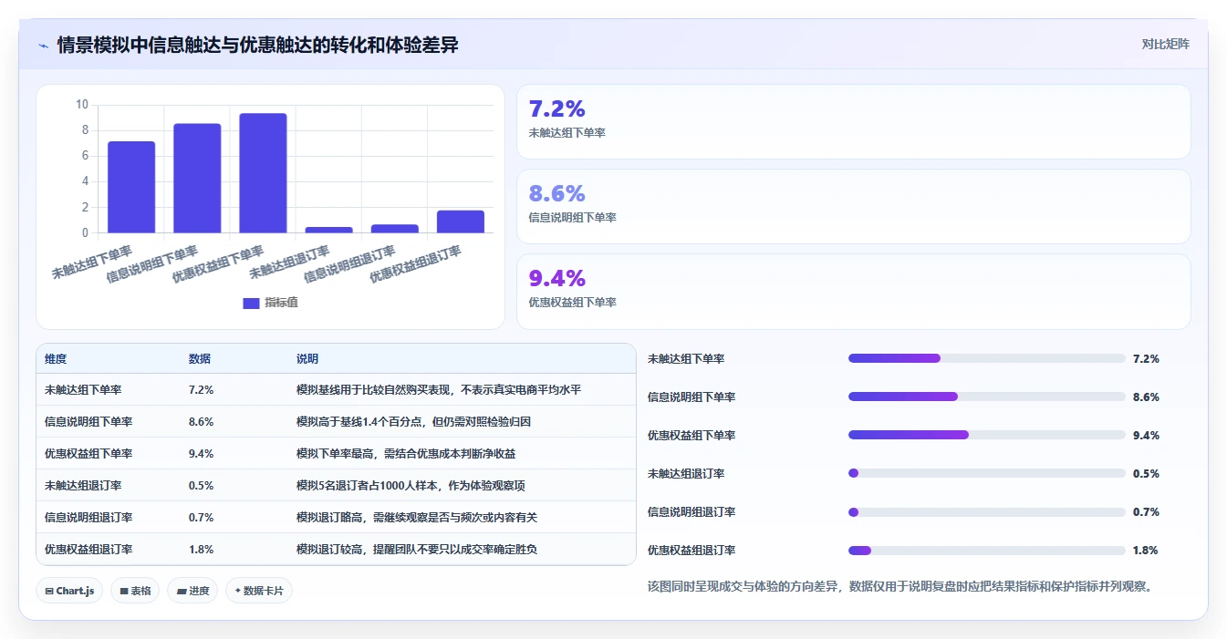Click the 8.6% data card
This screenshot has width=1227, height=639.
[x=854, y=207]
